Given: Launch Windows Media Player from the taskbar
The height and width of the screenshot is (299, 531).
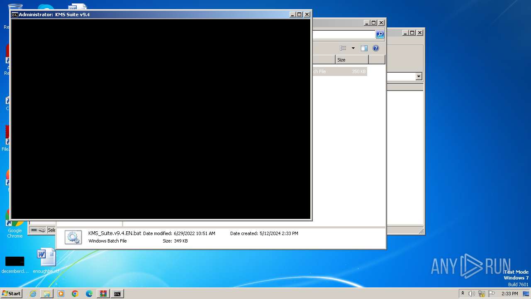Looking at the screenshot, I should [61, 294].
